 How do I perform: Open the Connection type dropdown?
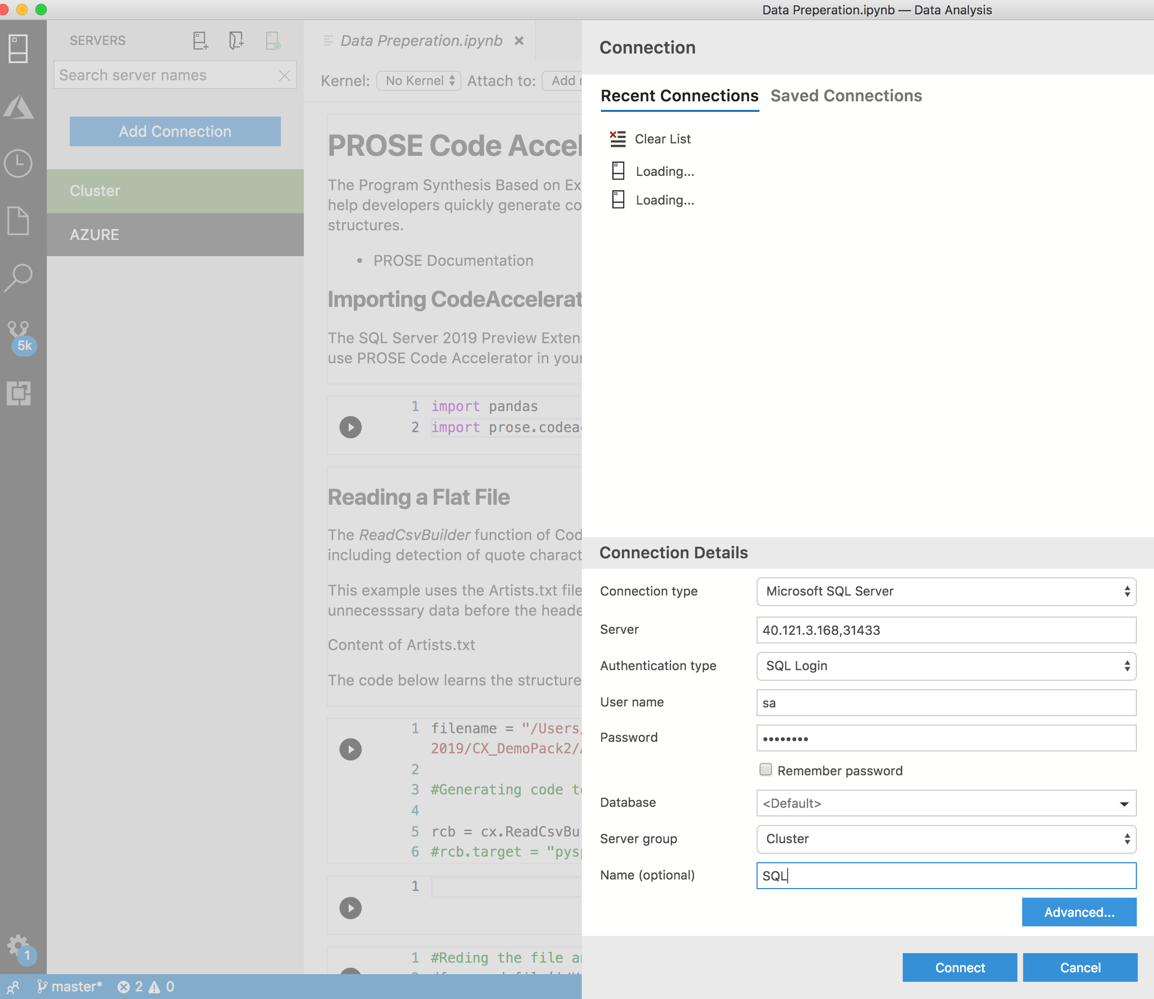coord(946,591)
